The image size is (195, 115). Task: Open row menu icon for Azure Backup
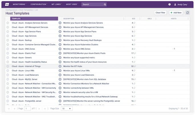(60, 40)
